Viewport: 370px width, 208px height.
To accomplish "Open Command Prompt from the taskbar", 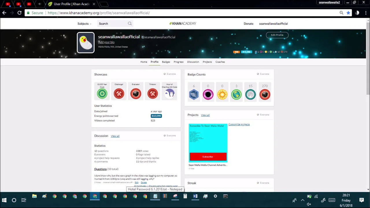I will (225, 196).
